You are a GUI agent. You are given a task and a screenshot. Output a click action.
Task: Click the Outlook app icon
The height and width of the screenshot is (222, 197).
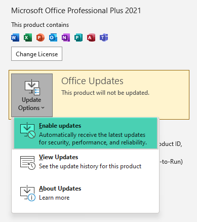[x=53, y=38]
